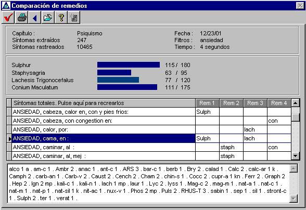Open help with question mark icon
The image size is (306, 210).
61,18
